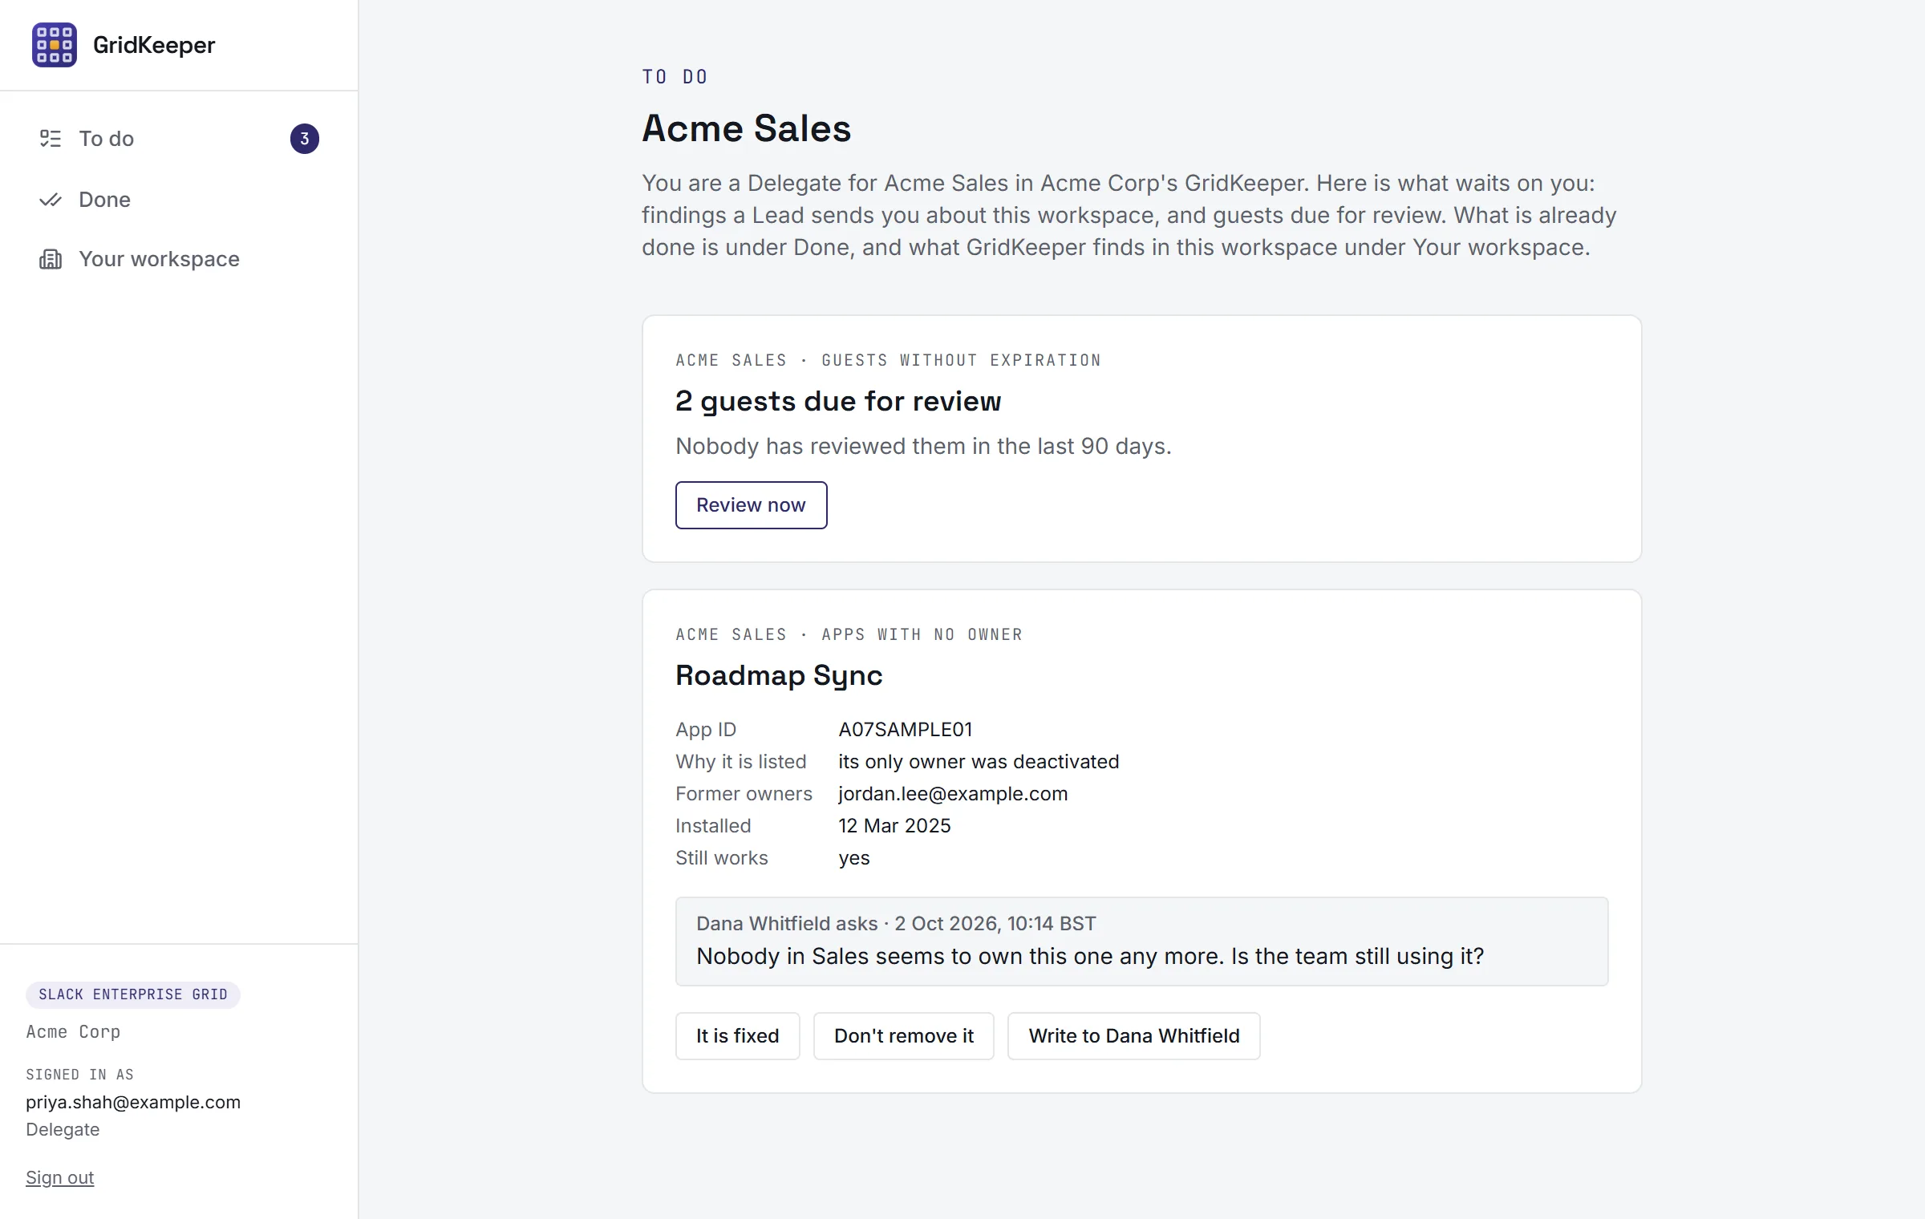Viewport: 1925px width, 1219px height.
Task: Sign out of GridKeeper
Action: coord(59,1177)
